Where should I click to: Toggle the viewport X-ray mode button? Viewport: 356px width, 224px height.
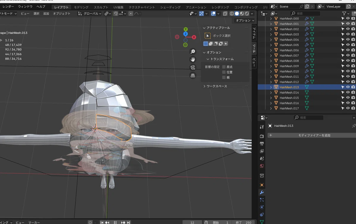point(225,14)
